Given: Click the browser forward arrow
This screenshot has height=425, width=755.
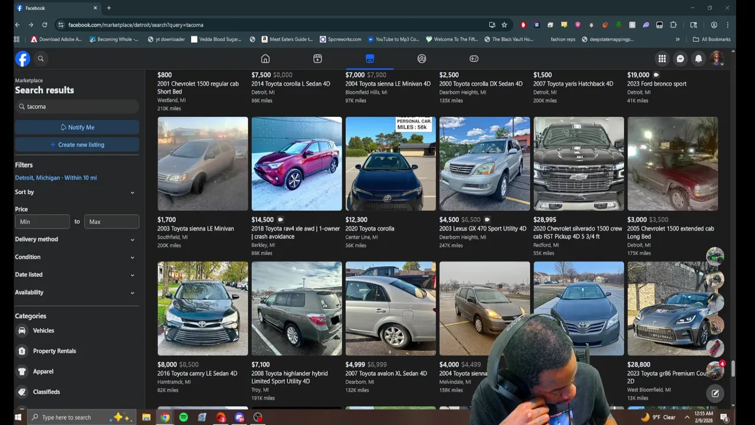Looking at the screenshot, I should (31, 25).
